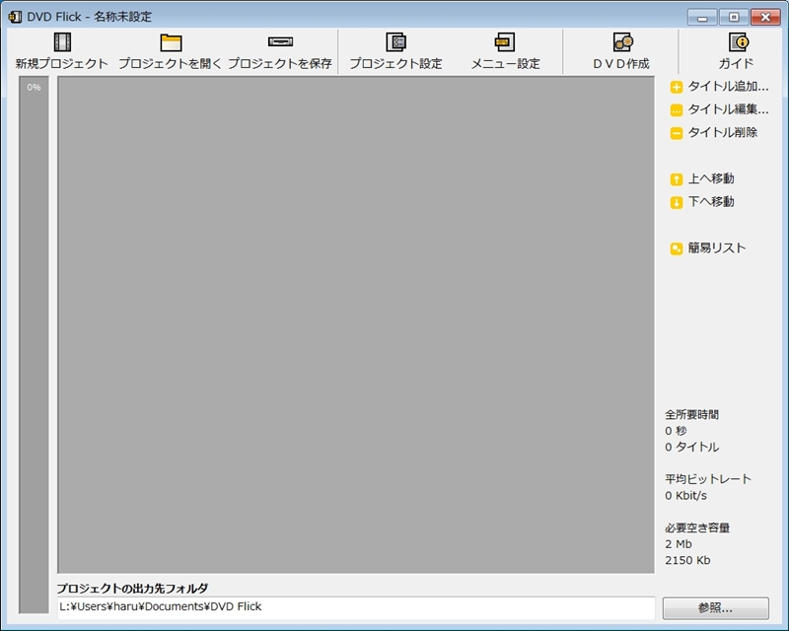Click the プロジェクトを開く label text
This screenshot has width=789, height=631.
[170, 64]
